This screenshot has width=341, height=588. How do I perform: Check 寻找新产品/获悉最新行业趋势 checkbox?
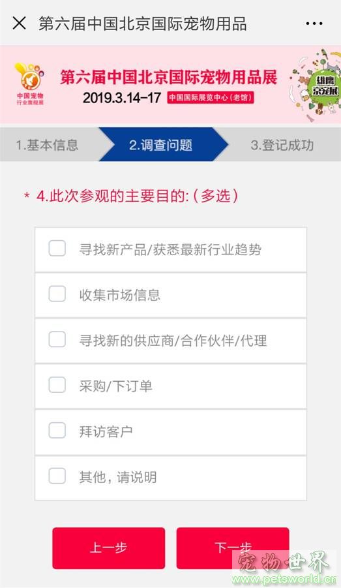57,249
